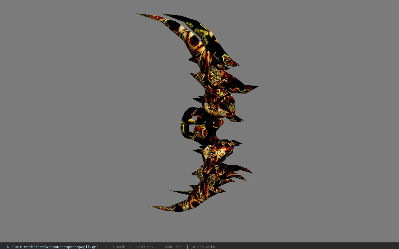The image size is (399, 249).
Task: Click the file path arcpersopapii.gr2 in status bar
Action: point(53,247)
